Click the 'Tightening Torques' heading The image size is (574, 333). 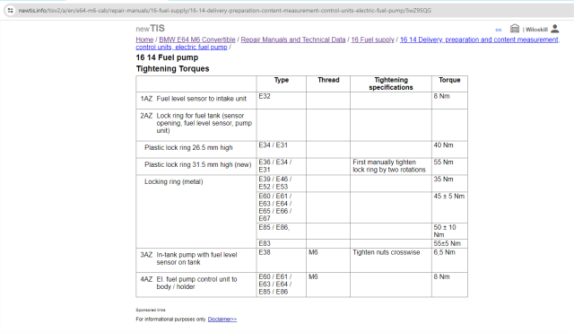coord(172,69)
